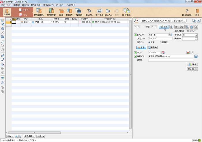Open 他形式取込 import tool
202x142 pixels.
38,12
